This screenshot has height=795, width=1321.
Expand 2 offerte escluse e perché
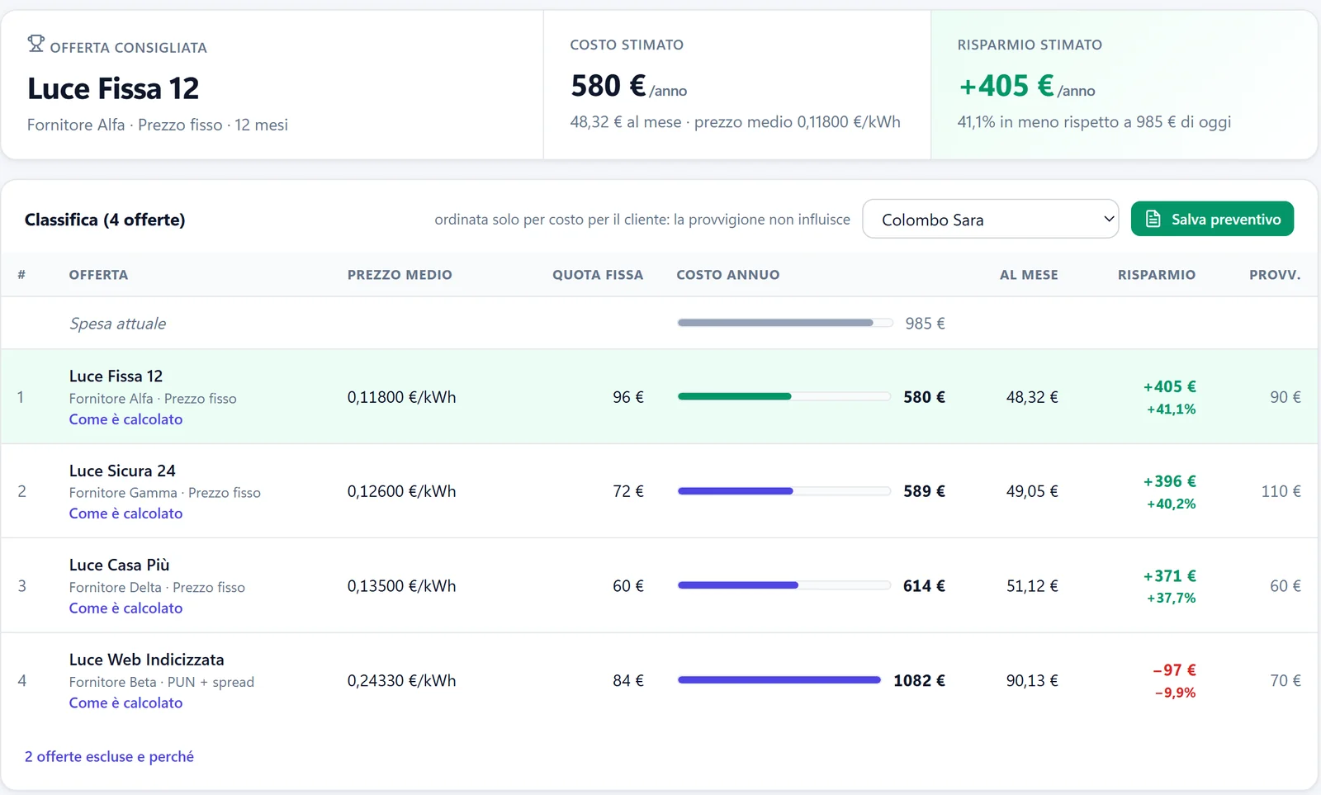coord(109,757)
